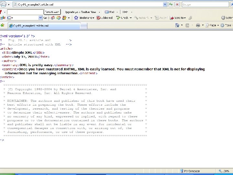Open the Print dropdown arrow

pyautogui.click(x=203, y=25)
